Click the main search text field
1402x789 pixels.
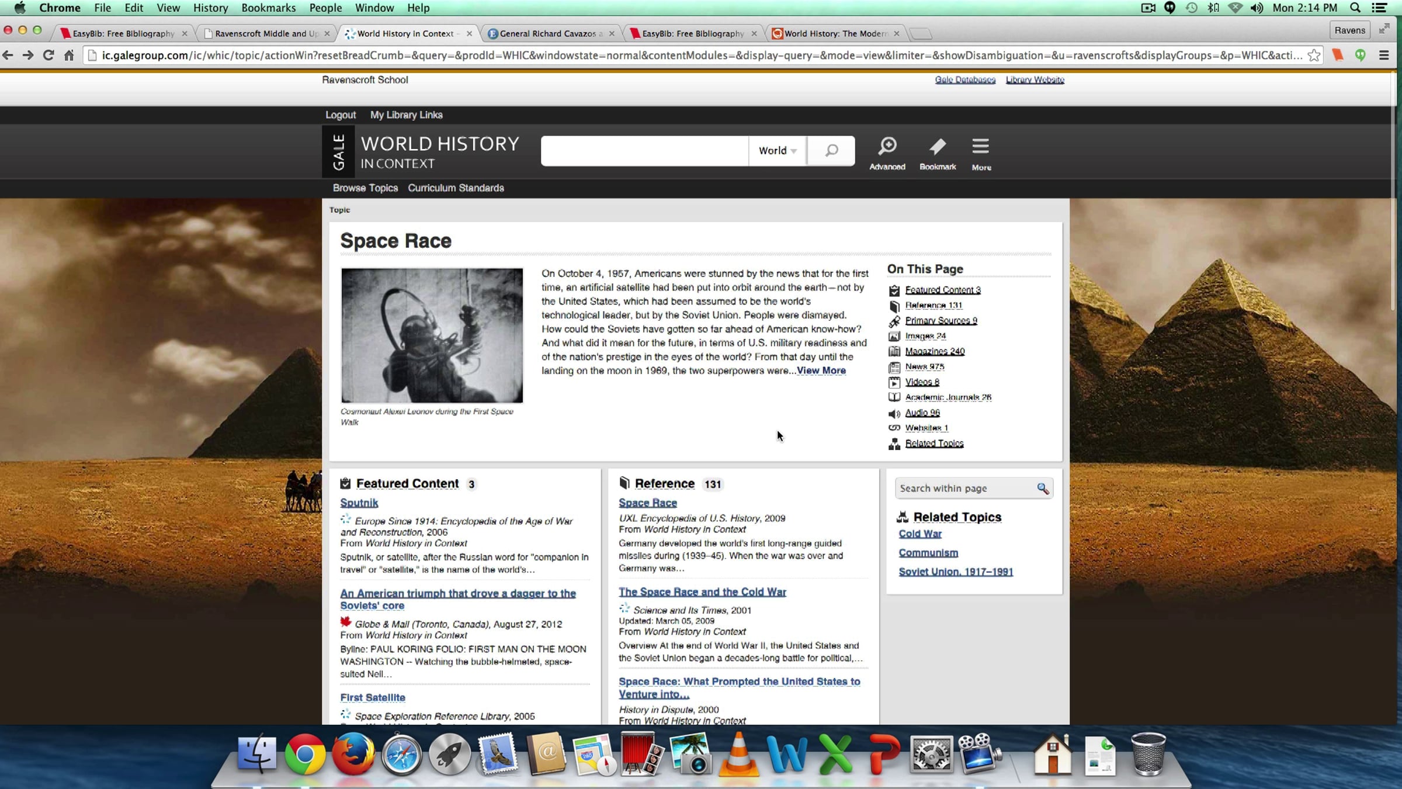(644, 151)
